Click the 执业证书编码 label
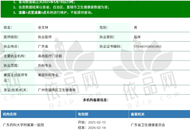The width and height of the screenshot is (190, 131). tap(111, 46)
